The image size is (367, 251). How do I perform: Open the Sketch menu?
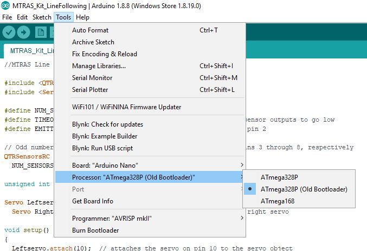(x=42, y=17)
